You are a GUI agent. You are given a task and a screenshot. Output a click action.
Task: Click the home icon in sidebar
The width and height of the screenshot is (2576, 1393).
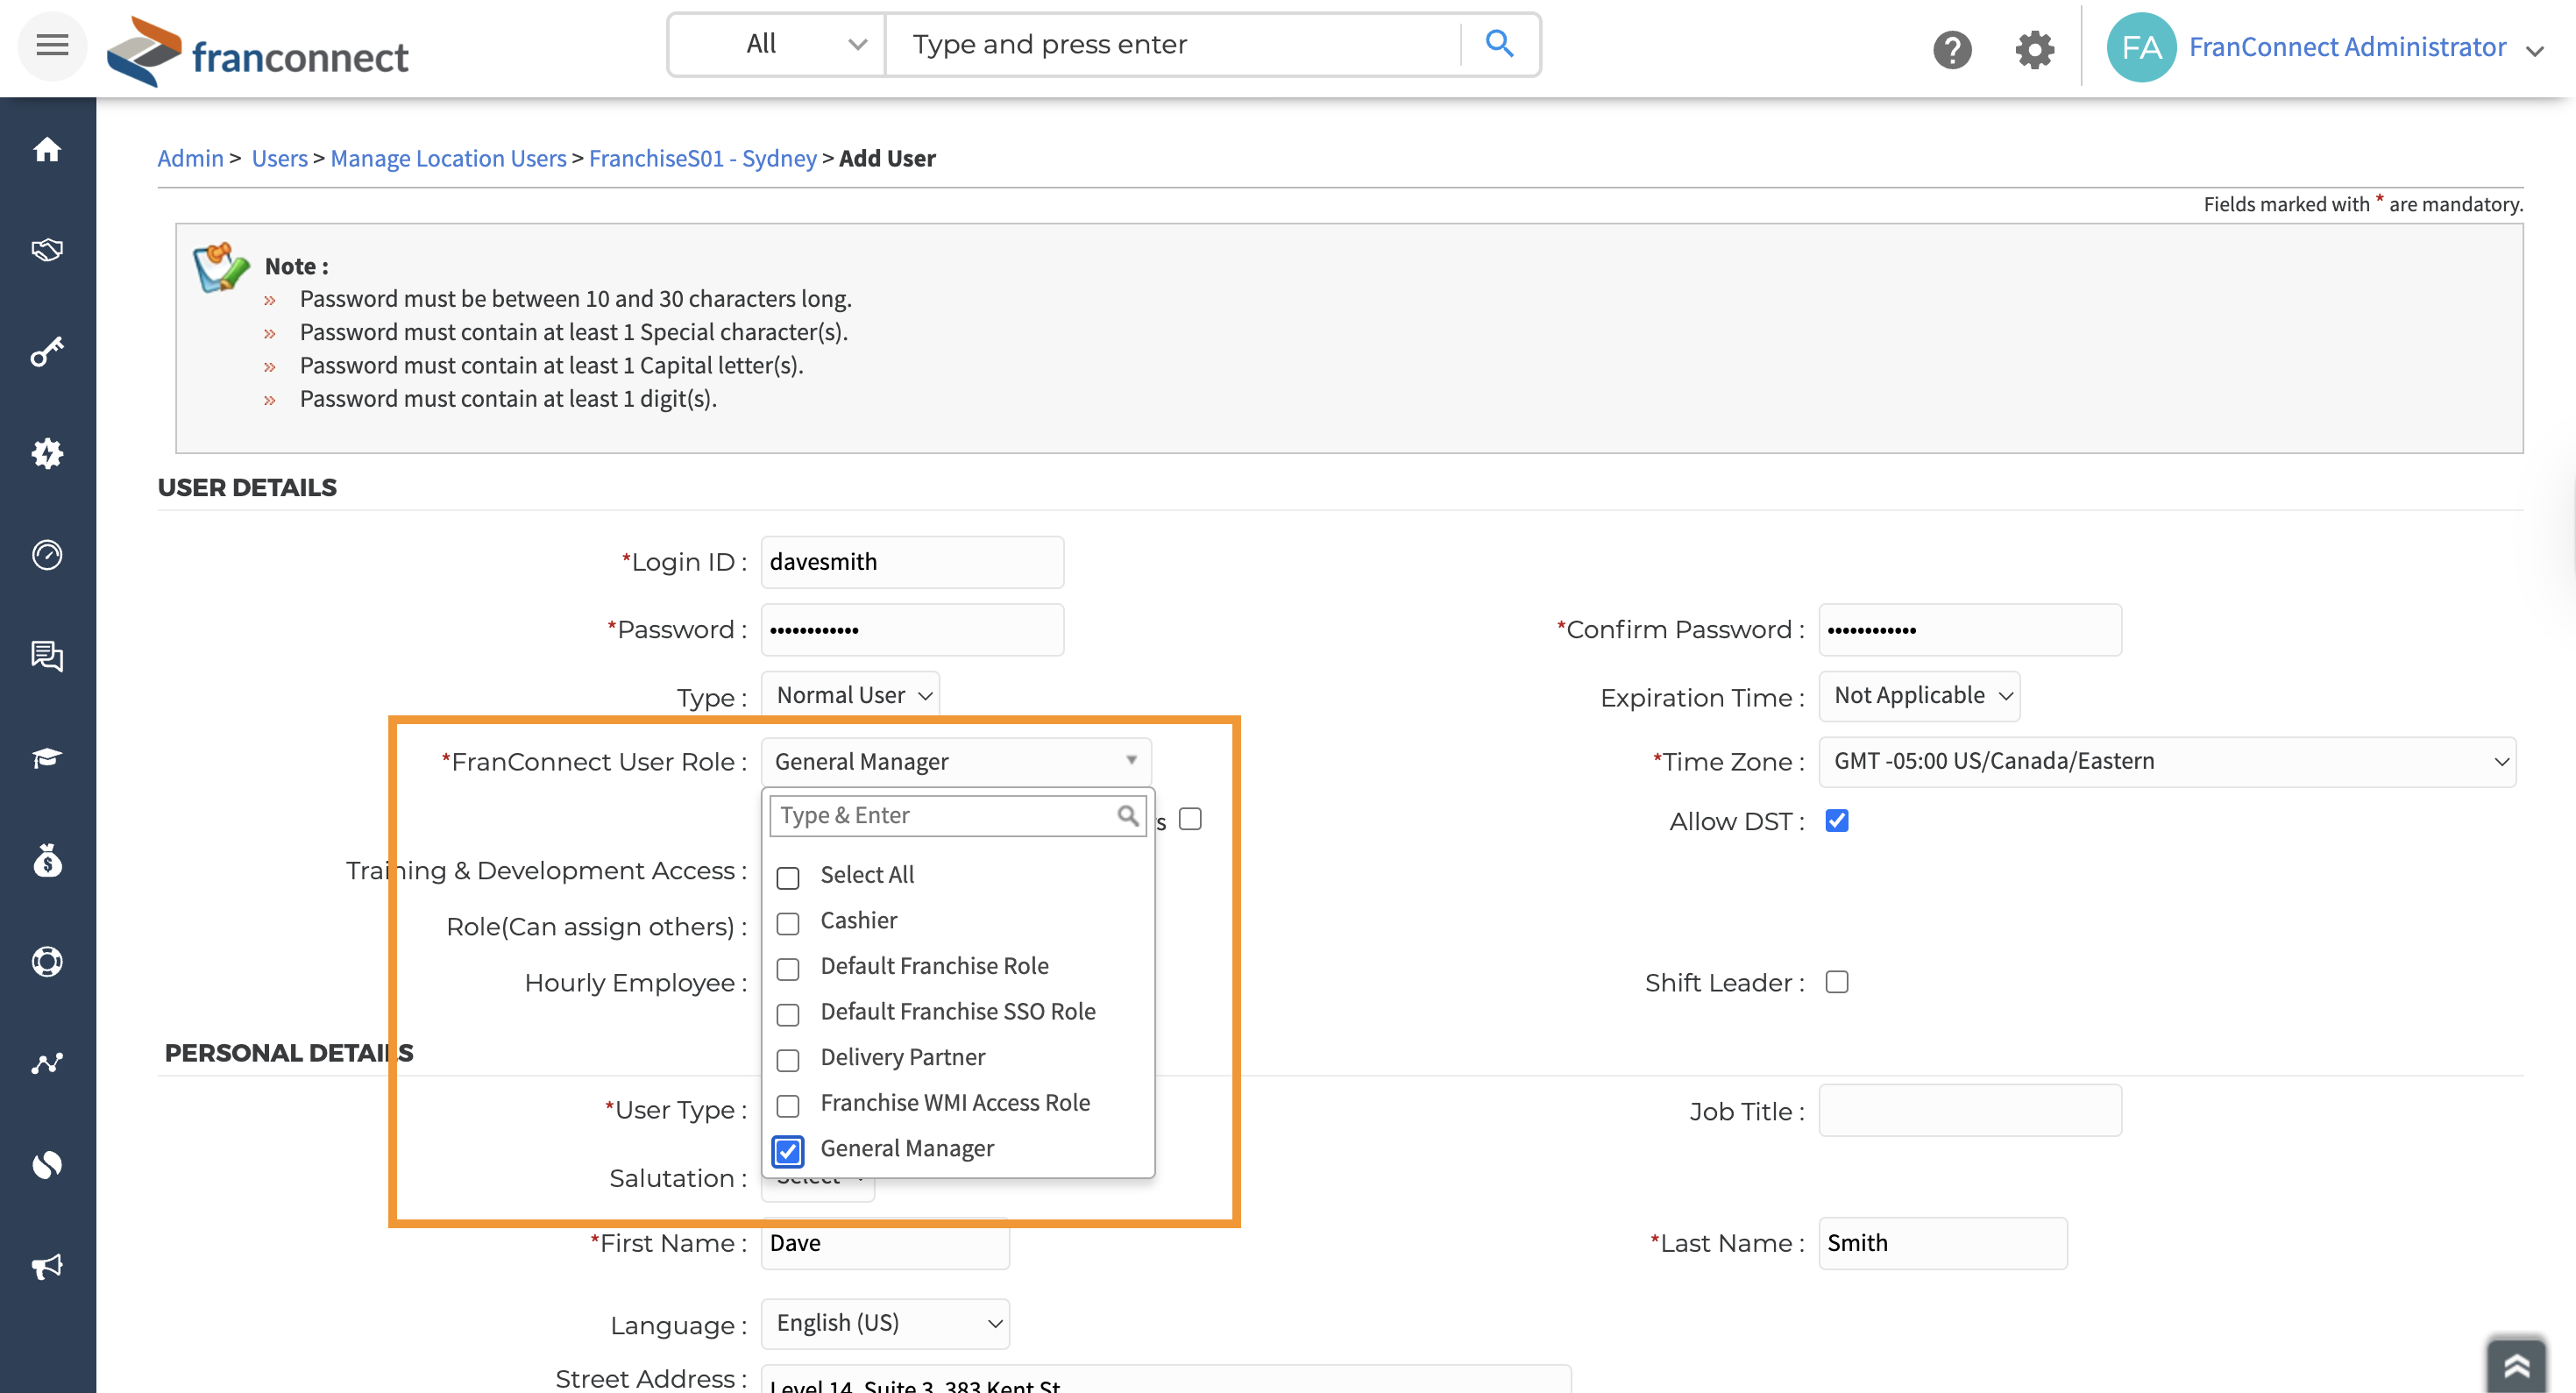[47, 150]
